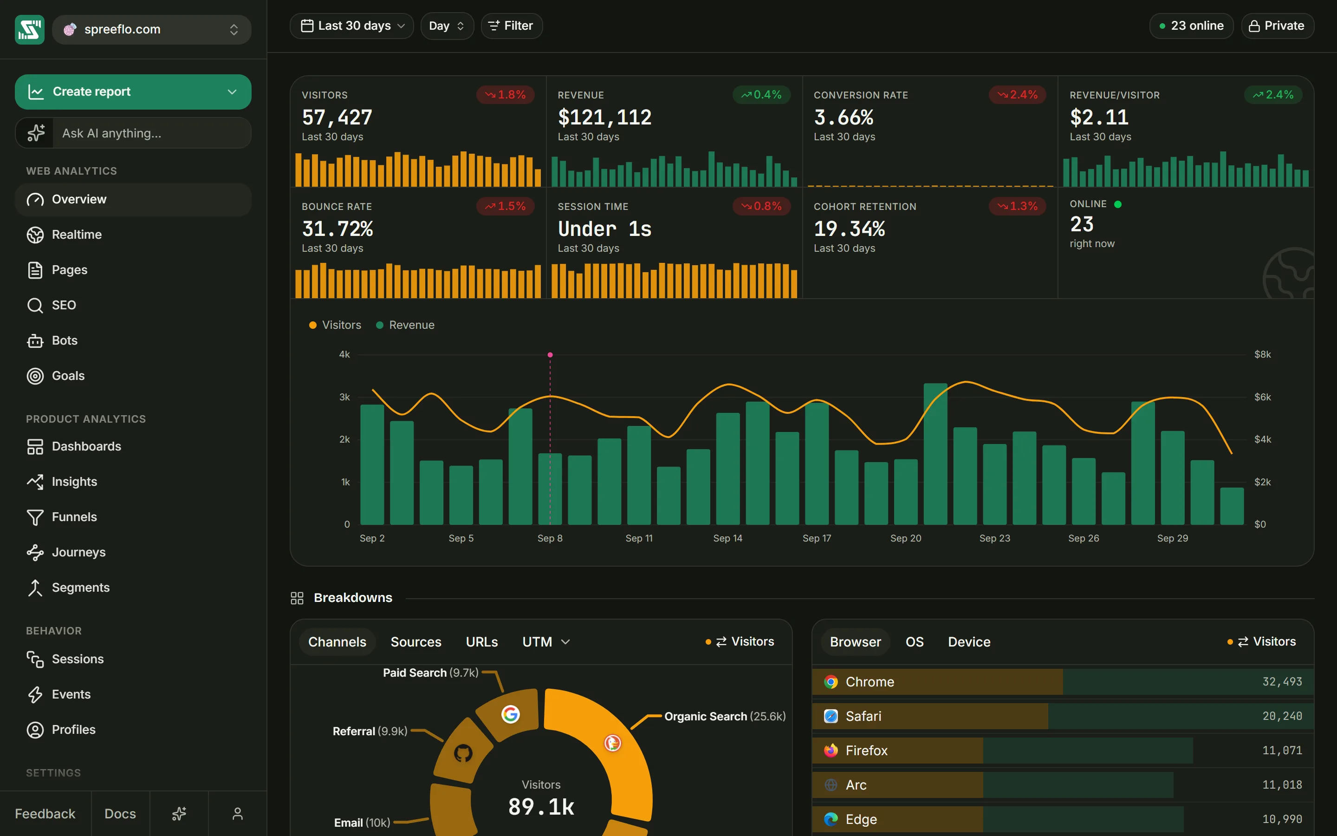Click the 23 online indicator
This screenshot has height=836, width=1337.
click(1191, 26)
